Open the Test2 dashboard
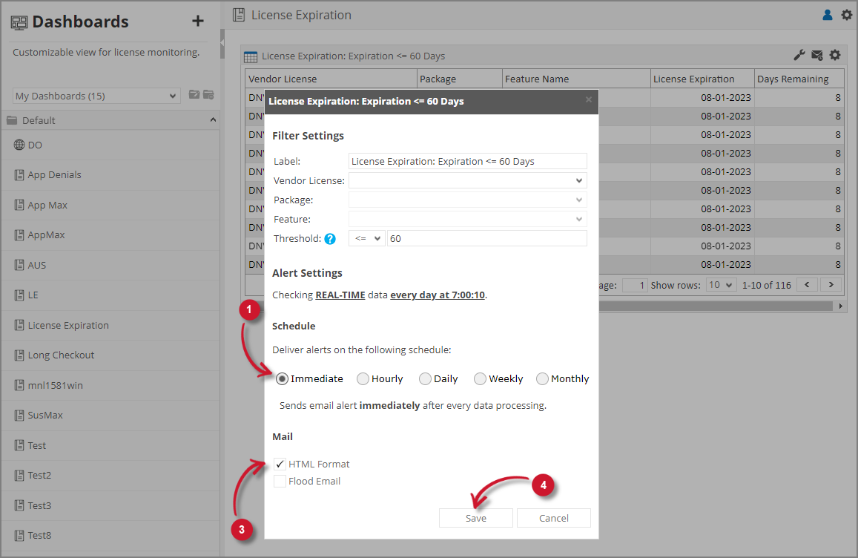 click(110, 476)
